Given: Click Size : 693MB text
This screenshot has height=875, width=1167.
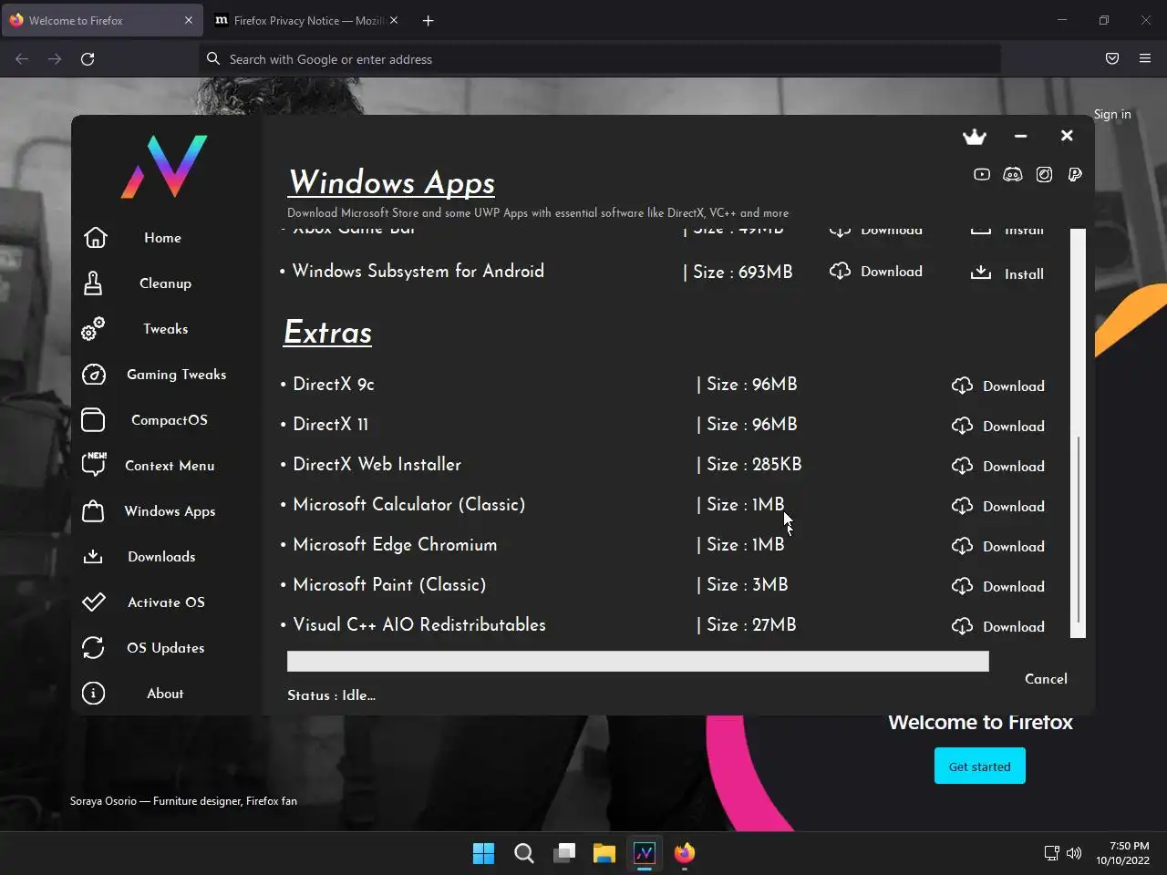Looking at the screenshot, I should tap(742, 272).
